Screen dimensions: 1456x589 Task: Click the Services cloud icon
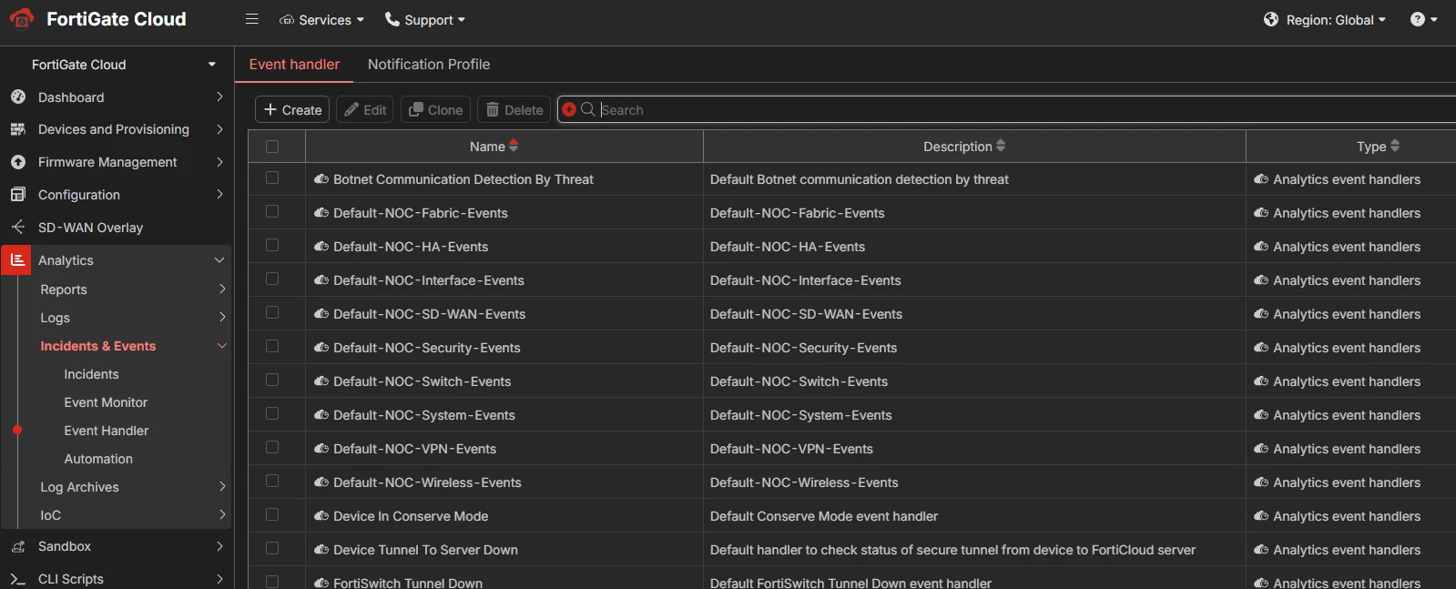287,20
